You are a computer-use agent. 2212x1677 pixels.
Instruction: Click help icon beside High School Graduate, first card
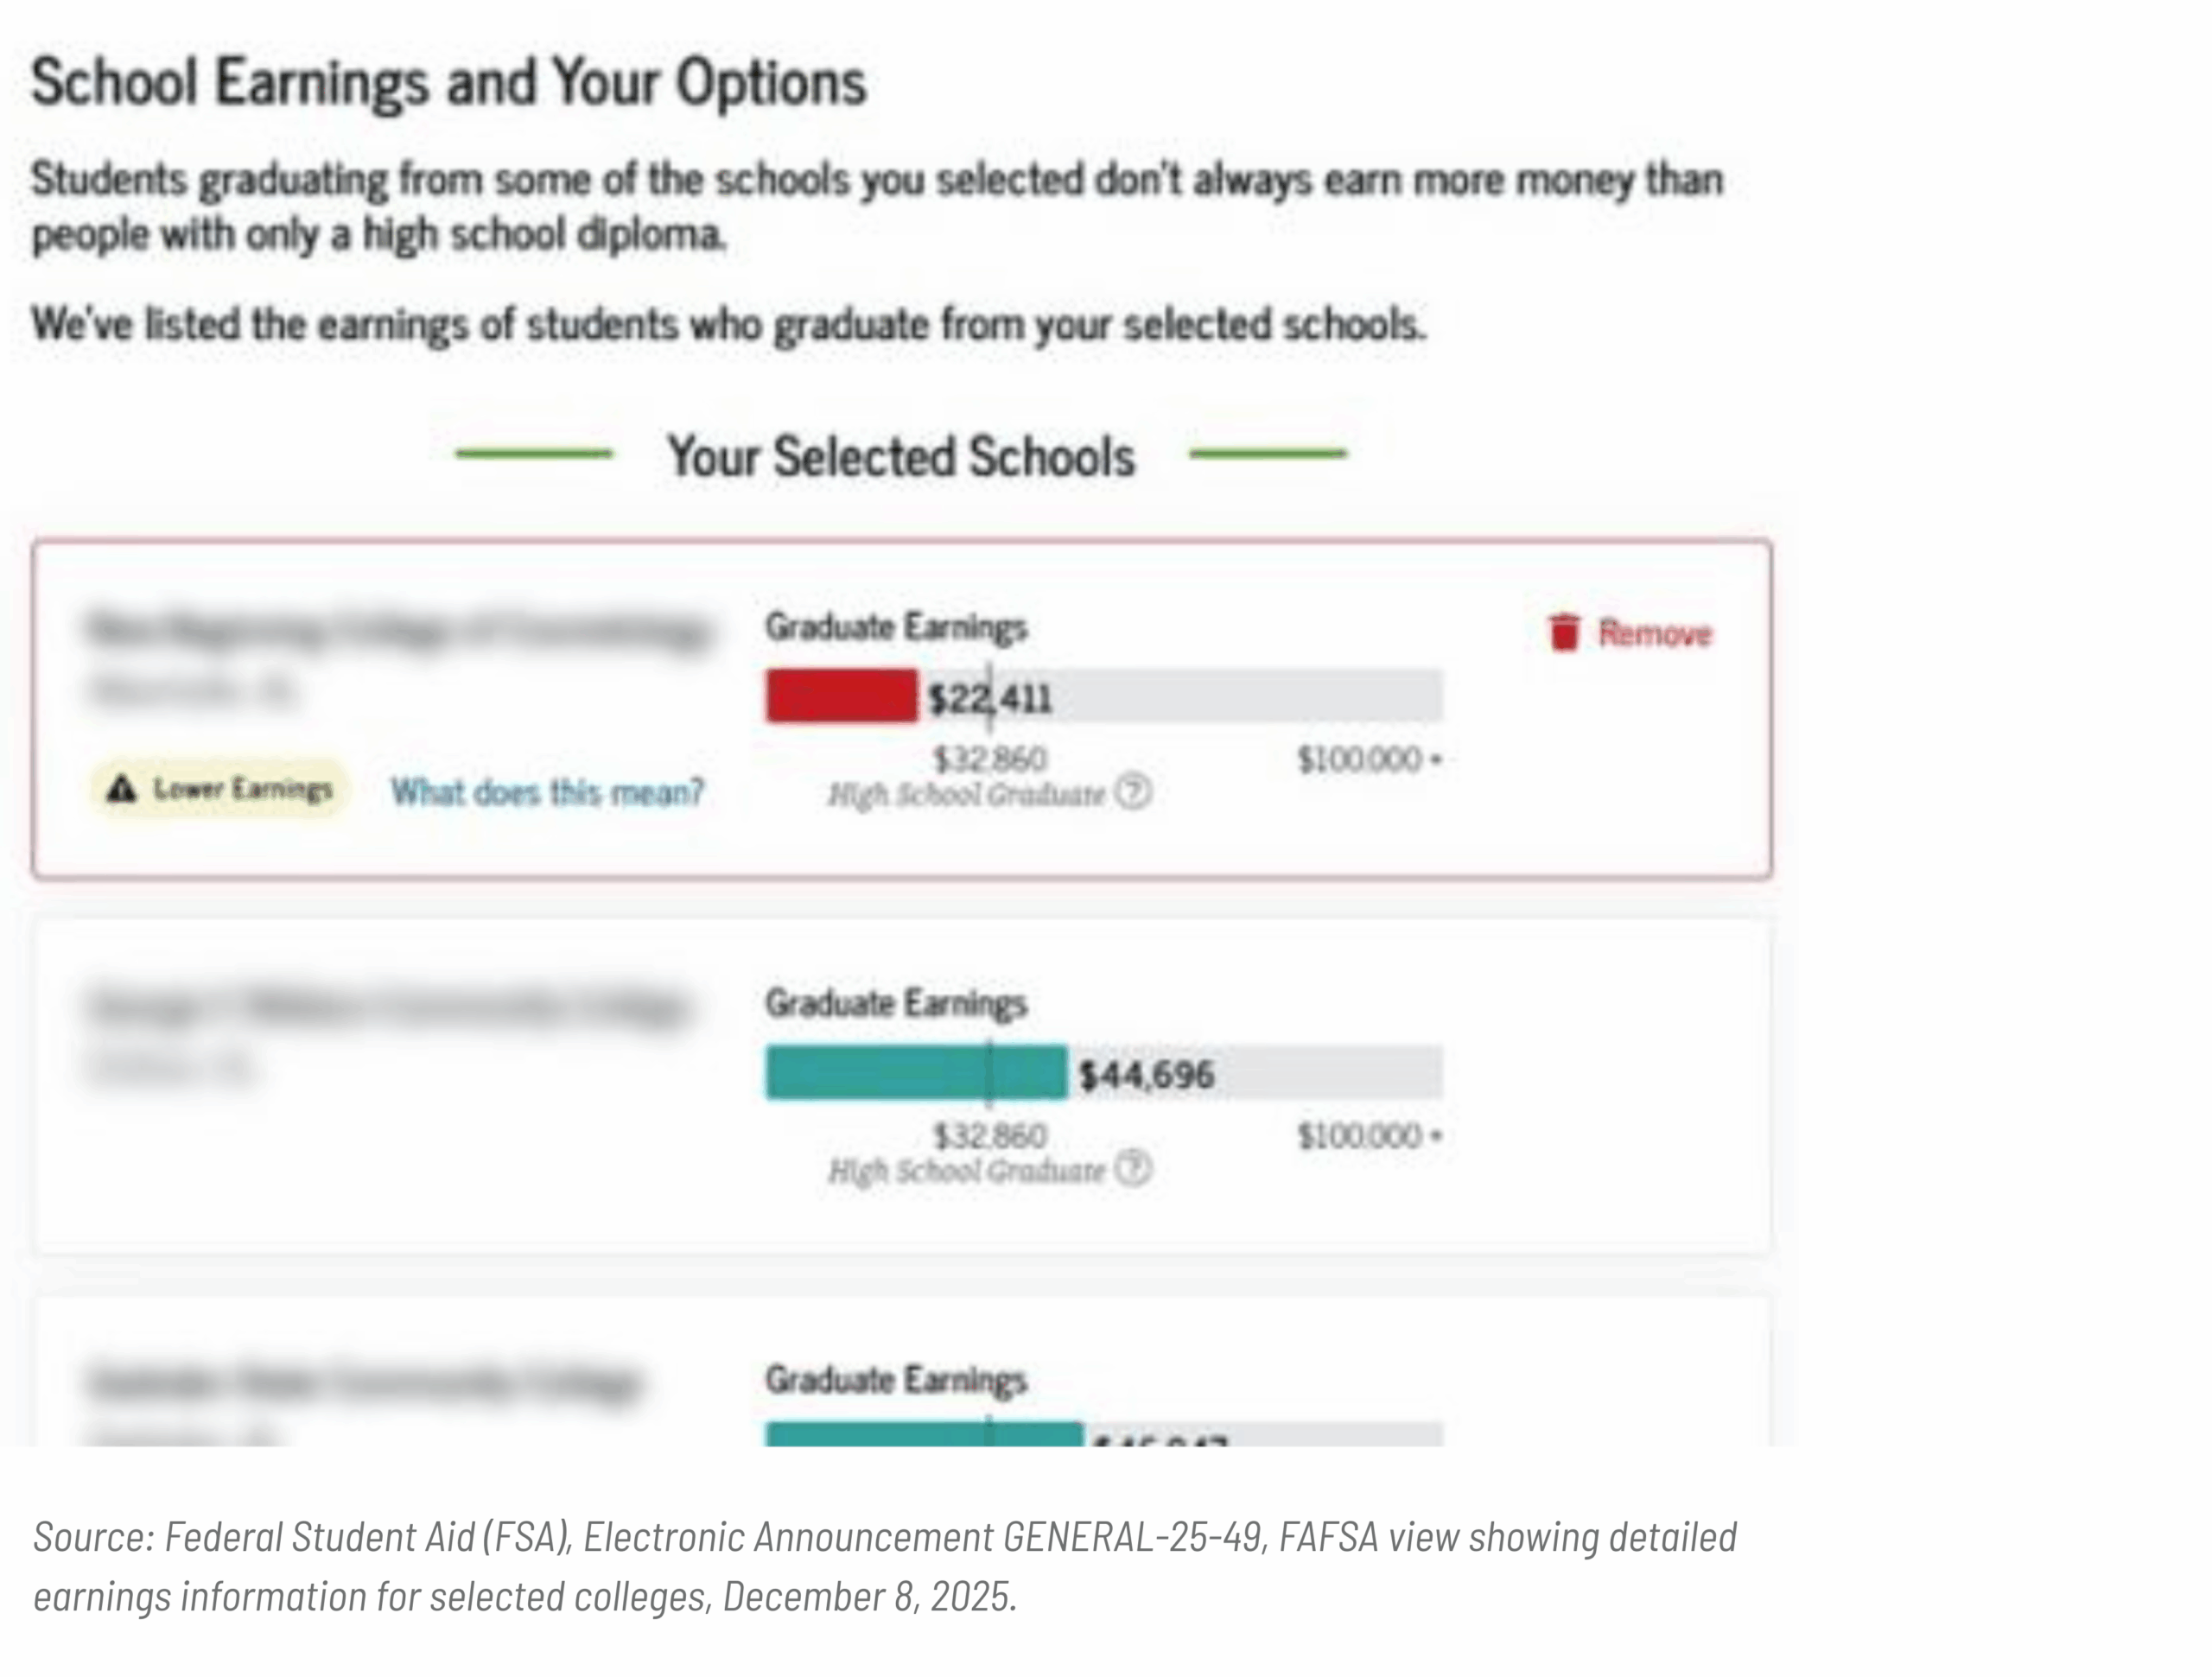1133,792
